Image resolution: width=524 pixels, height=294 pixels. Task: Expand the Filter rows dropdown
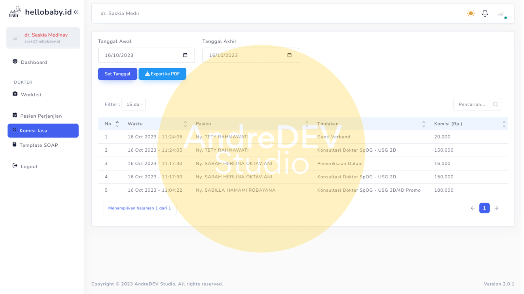point(134,105)
